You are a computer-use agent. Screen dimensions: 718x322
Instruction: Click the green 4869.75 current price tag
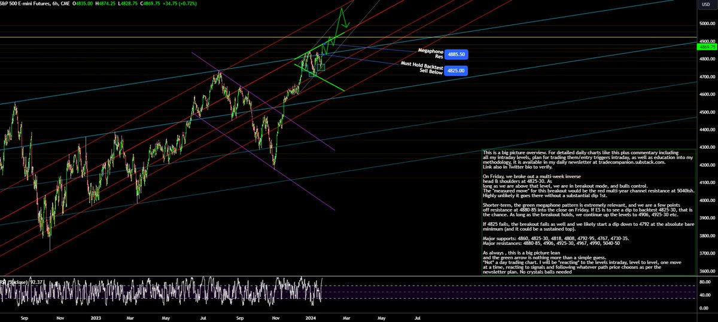[707, 46]
